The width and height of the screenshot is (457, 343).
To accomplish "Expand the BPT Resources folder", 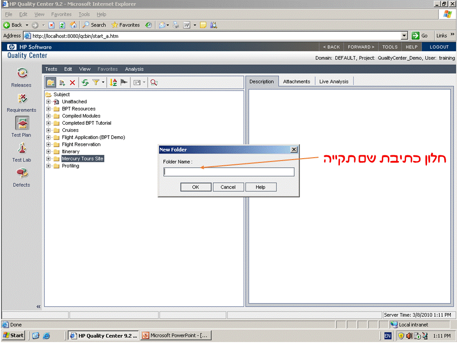I will point(49,109).
